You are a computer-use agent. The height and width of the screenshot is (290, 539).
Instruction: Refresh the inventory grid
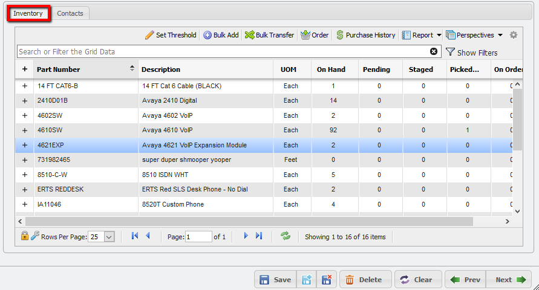click(285, 236)
